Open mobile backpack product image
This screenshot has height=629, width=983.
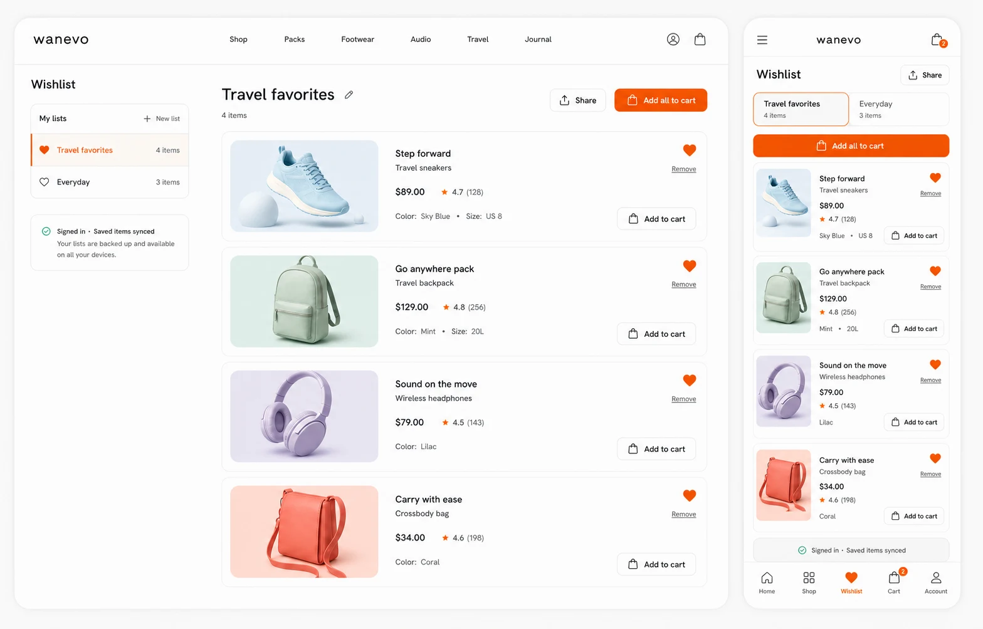point(784,298)
